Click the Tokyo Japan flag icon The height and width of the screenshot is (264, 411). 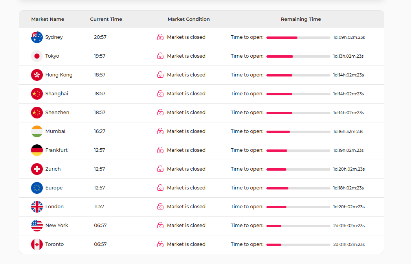tap(37, 56)
